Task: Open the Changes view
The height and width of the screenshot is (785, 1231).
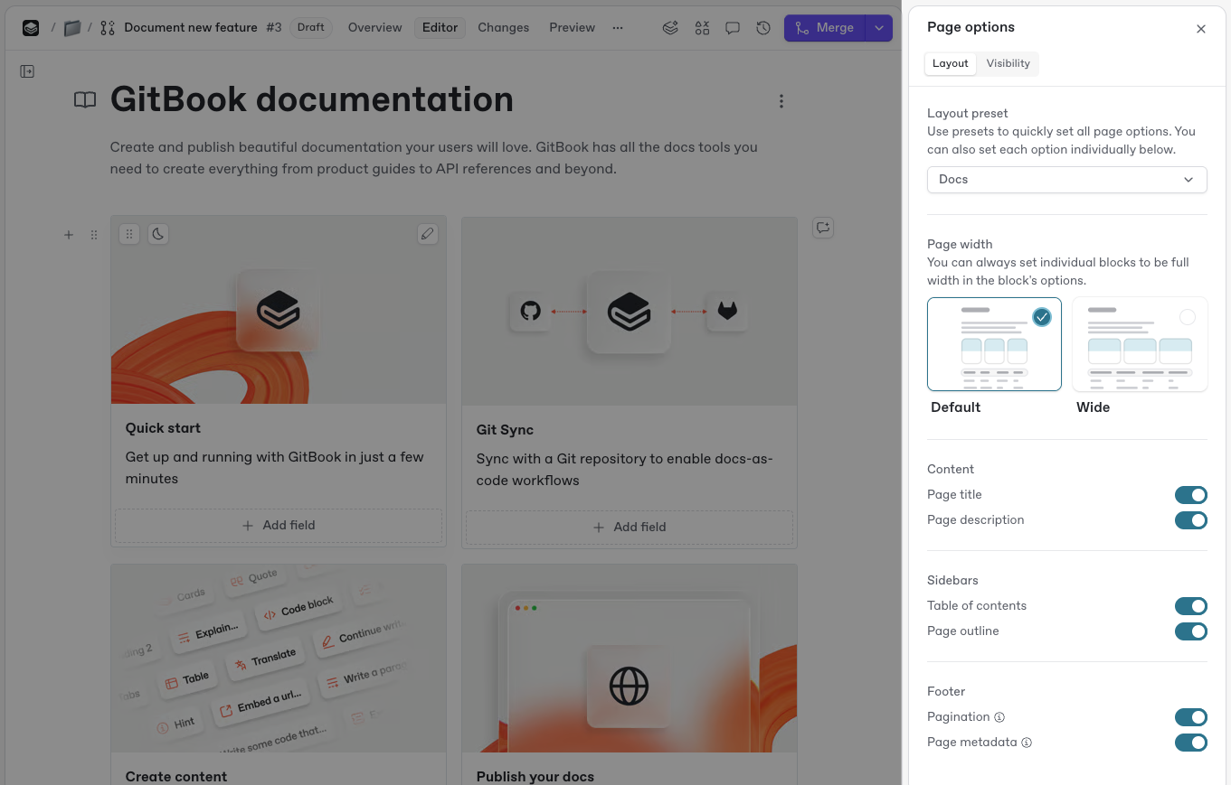Action: (503, 27)
